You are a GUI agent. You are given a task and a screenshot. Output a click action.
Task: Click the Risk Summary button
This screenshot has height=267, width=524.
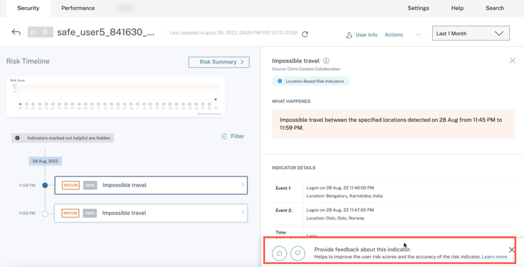[x=219, y=62]
